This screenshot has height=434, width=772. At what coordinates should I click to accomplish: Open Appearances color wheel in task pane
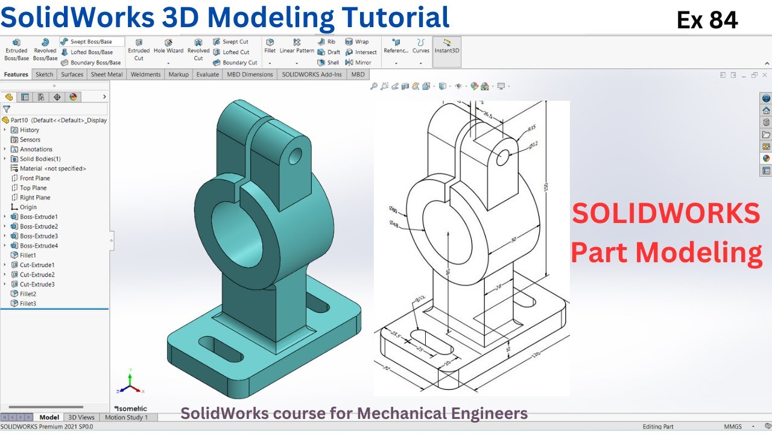tap(766, 159)
